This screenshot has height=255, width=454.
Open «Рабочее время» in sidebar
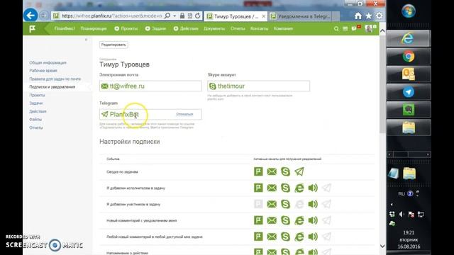pyautogui.click(x=43, y=71)
